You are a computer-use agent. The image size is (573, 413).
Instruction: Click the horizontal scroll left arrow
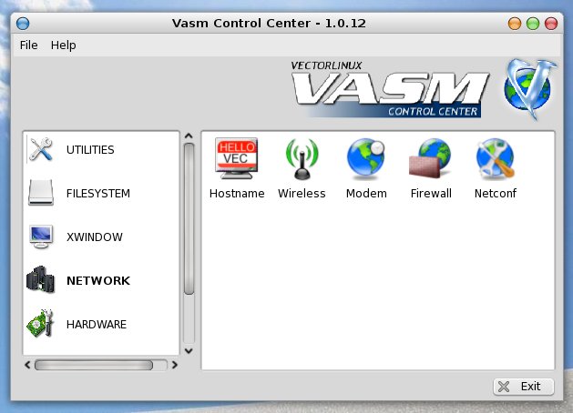pyautogui.click(x=27, y=365)
